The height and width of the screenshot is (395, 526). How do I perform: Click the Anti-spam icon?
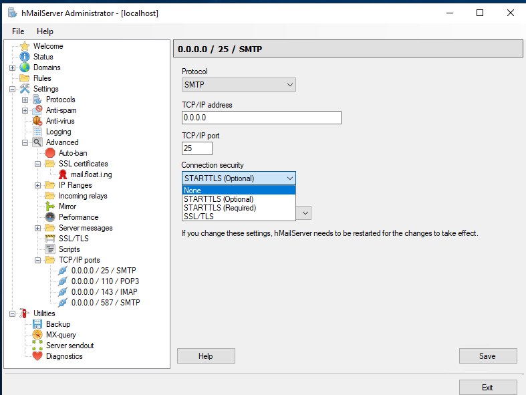pos(37,110)
